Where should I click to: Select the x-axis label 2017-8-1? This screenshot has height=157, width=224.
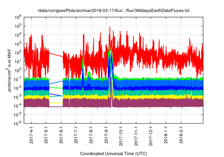click(x=91, y=136)
